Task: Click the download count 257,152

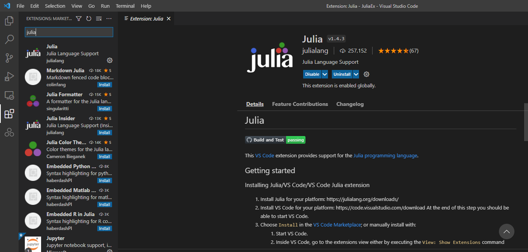Action: pos(353,51)
